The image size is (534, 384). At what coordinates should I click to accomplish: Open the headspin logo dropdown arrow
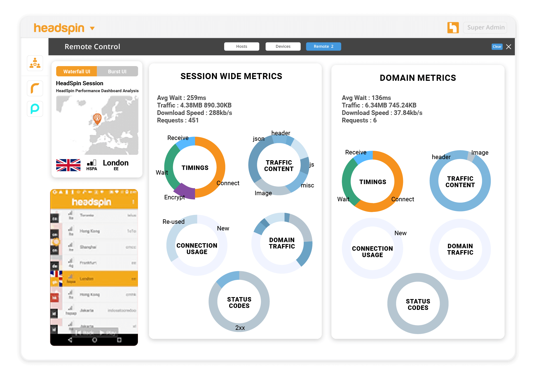[x=92, y=28]
